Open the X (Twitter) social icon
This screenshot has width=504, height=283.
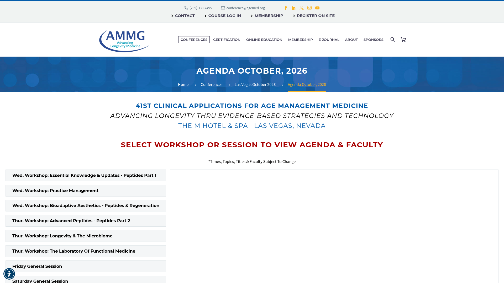302,8
